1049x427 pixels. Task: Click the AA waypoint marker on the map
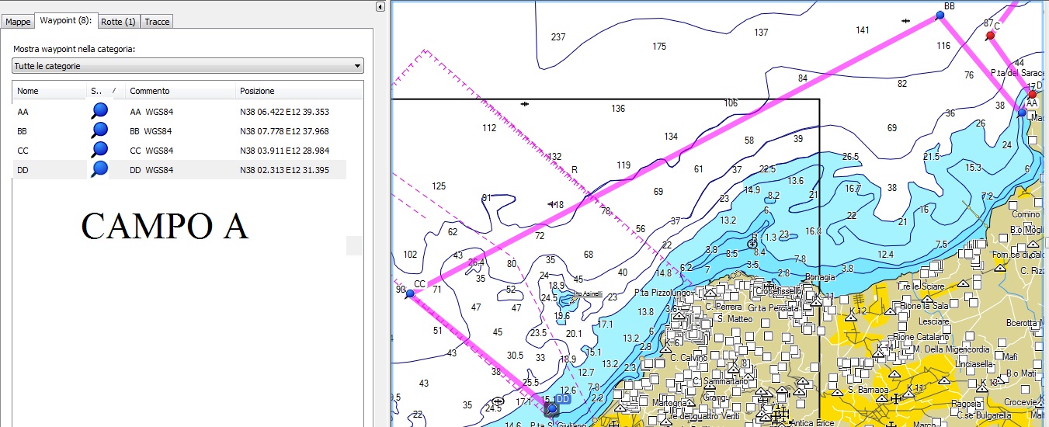point(1023,113)
